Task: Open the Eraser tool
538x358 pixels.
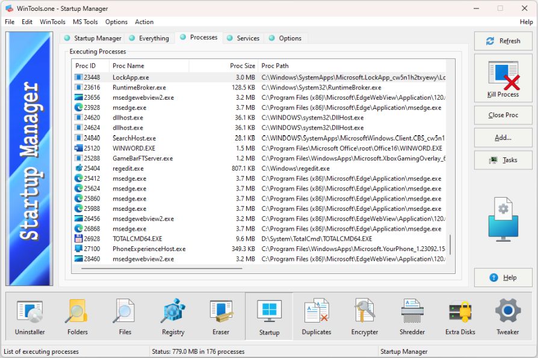Action: pyautogui.click(x=221, y=316)
